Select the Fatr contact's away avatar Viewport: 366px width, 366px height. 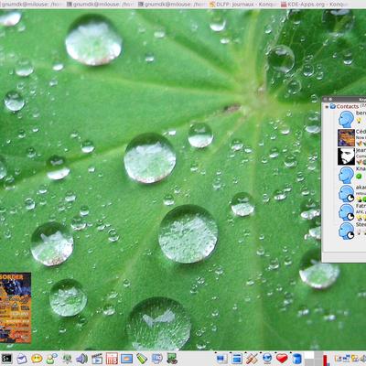pyautogui.click(x=346, y=212)
